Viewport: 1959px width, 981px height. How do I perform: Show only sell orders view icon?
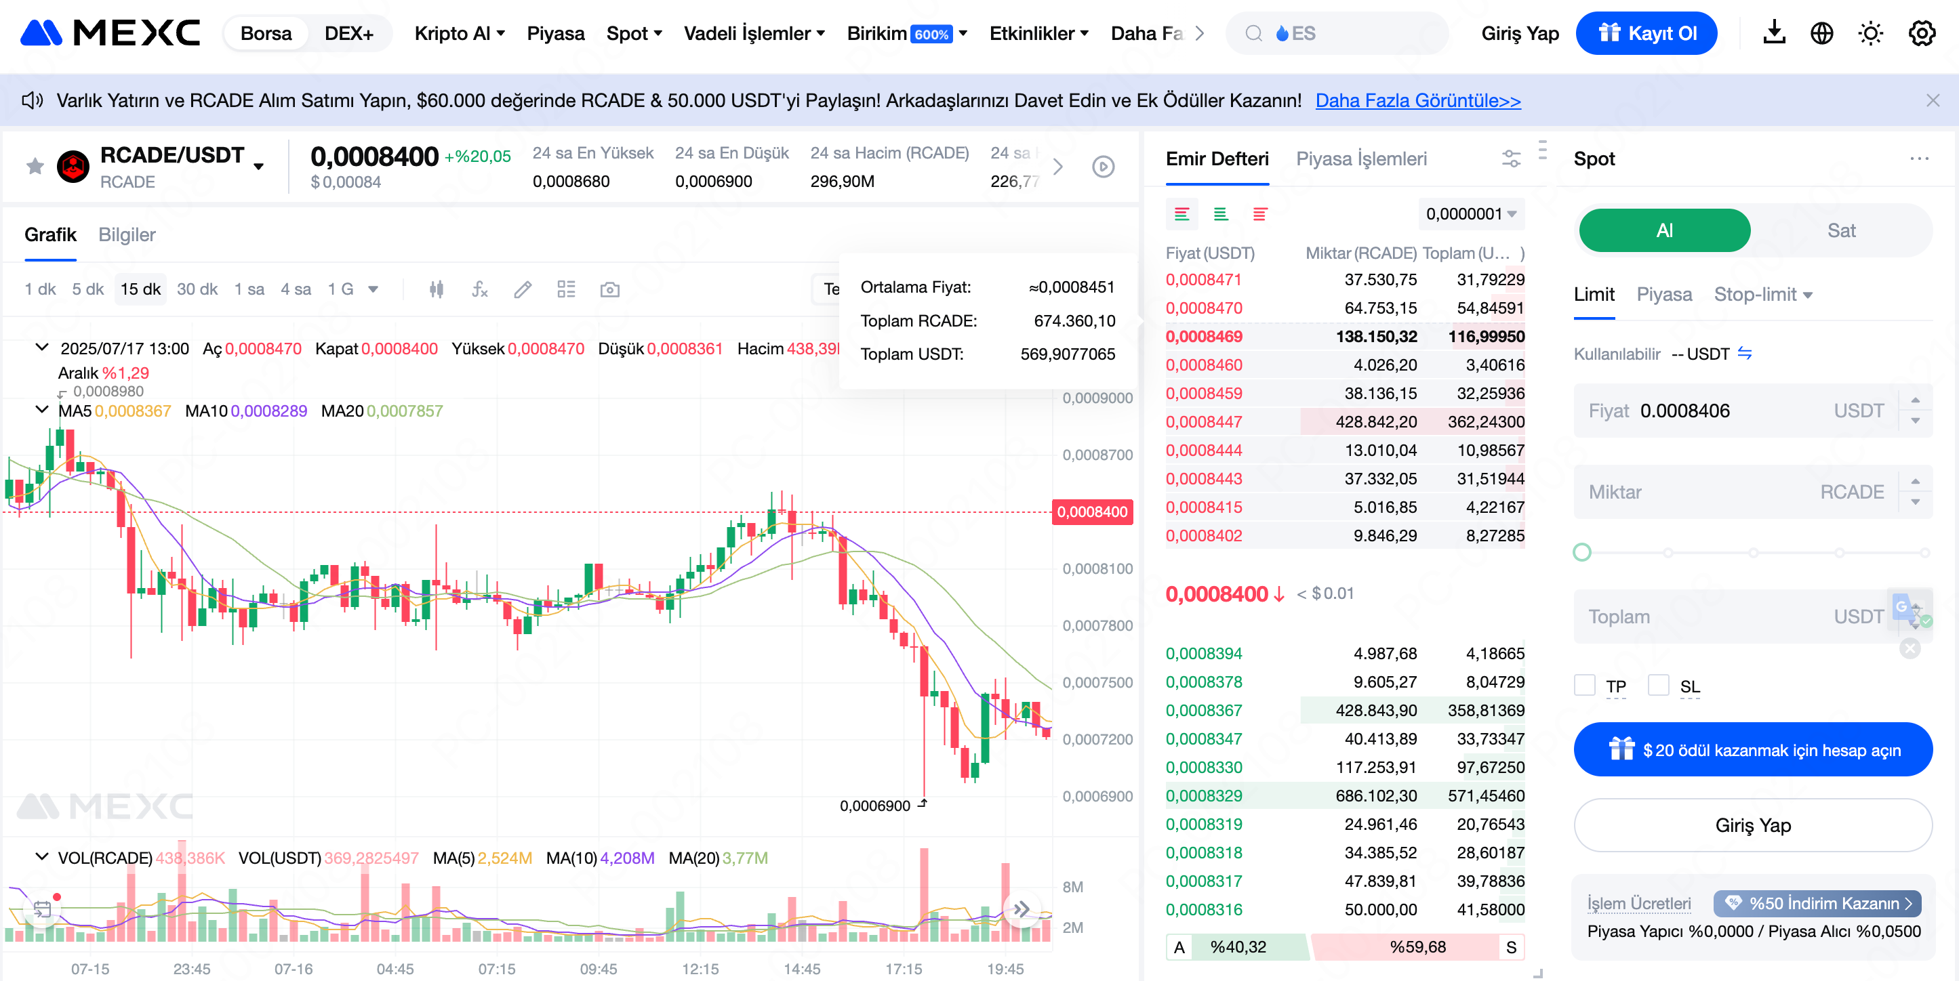[1260, 214]
